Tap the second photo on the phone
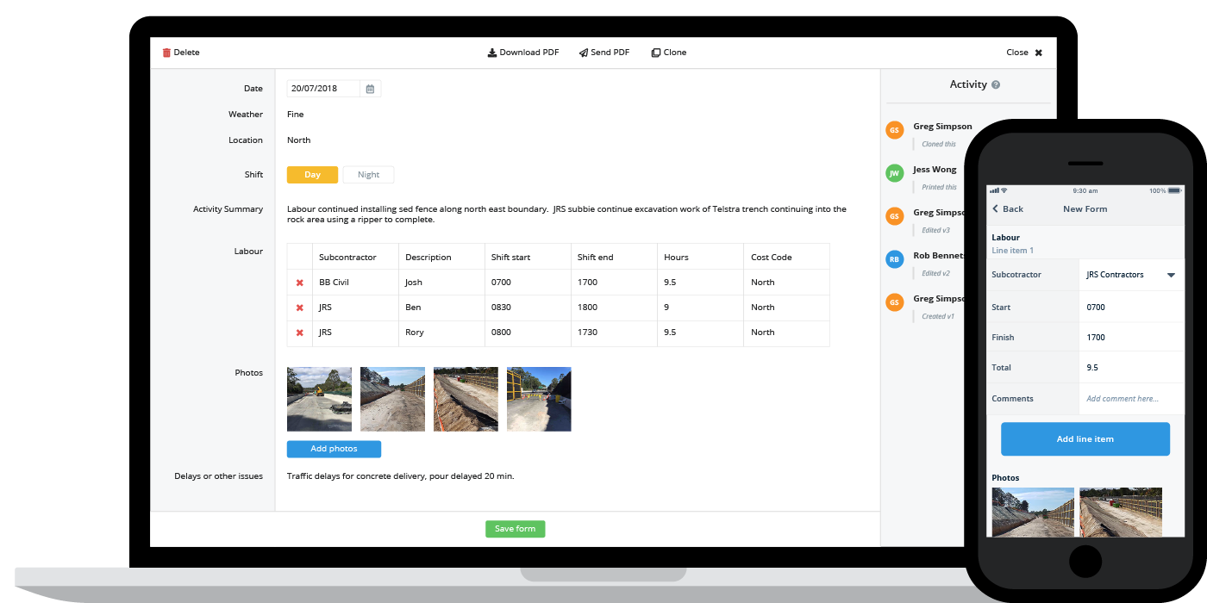This screenshot has width=1207, height=603. 1121,513
